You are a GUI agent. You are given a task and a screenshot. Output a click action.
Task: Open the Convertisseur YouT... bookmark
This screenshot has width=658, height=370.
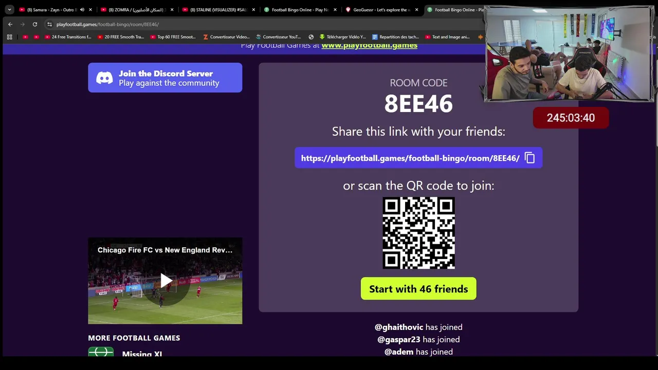279,37
